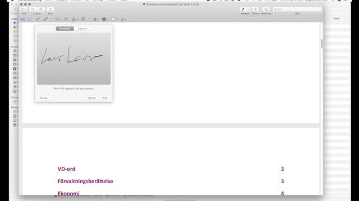Choose the Sketch pen tool
This screenshot has height=201, width=359.
coord(38,20)
